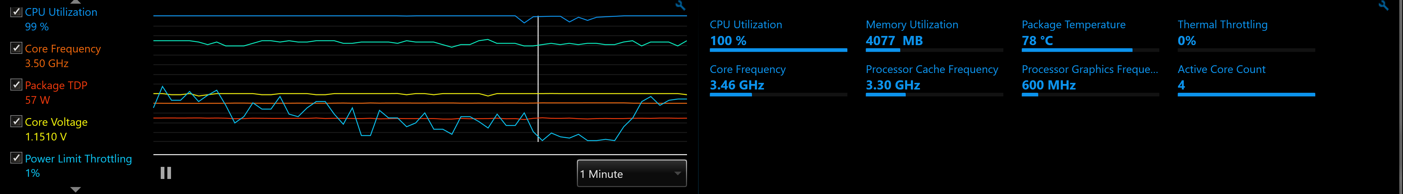Uncheck Power Limit Throttling checkbox
This screenshot has height=194, width=1403.
pyautogui.click(x=17, y=158)
